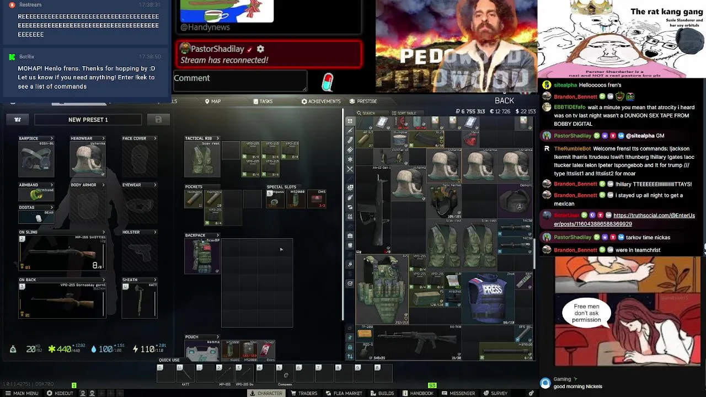Click the save preset floppy disk icon

[158, 120]
